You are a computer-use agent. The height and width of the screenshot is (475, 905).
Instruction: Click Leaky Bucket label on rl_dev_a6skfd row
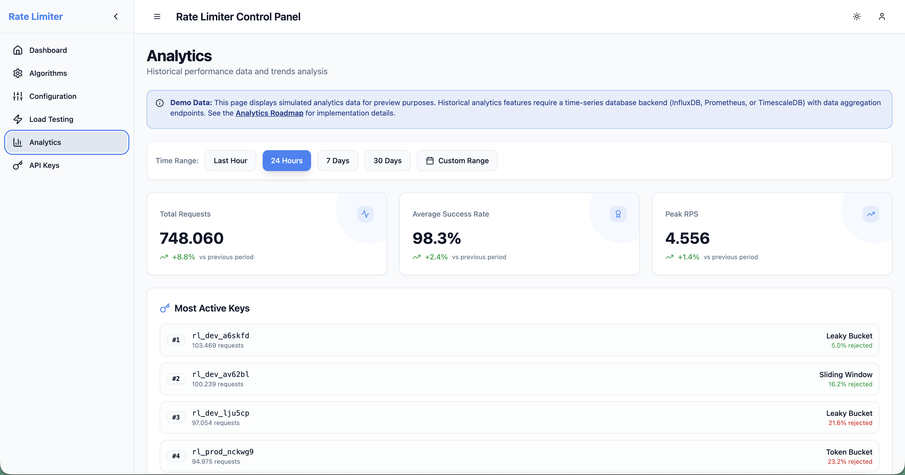[x=849, y=336]
